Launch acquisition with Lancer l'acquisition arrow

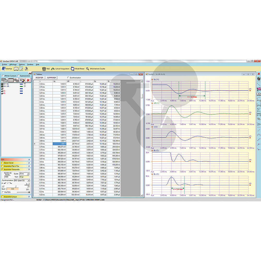point(53,69)
